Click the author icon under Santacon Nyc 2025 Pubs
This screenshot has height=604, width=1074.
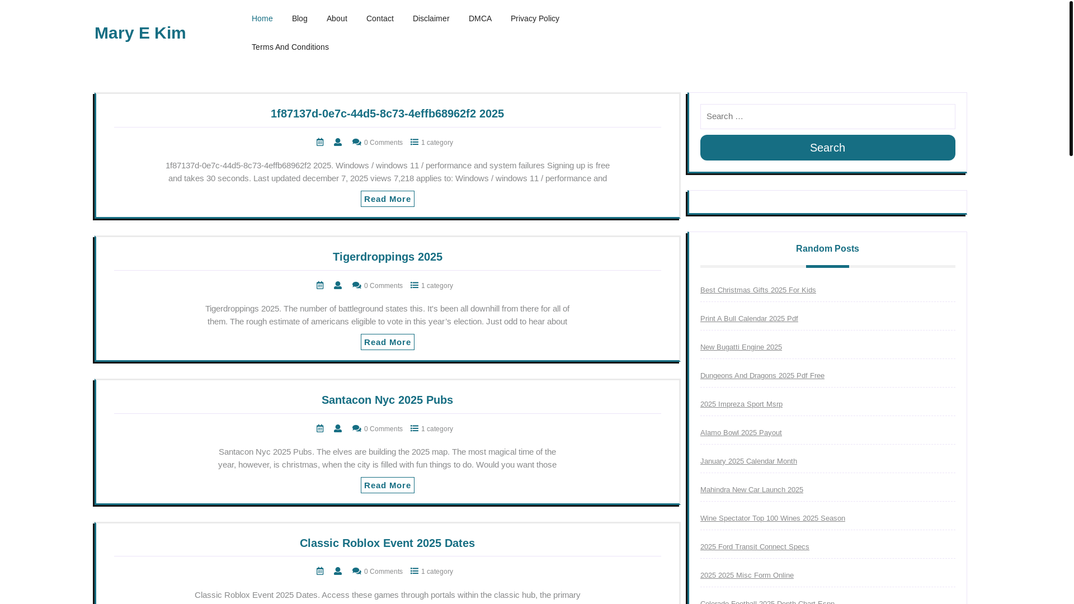pos(338,428)
